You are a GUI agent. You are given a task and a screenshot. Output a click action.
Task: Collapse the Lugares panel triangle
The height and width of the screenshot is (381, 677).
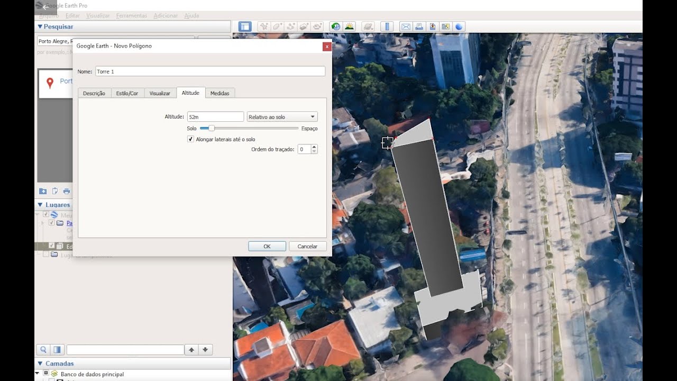(40, 205)
